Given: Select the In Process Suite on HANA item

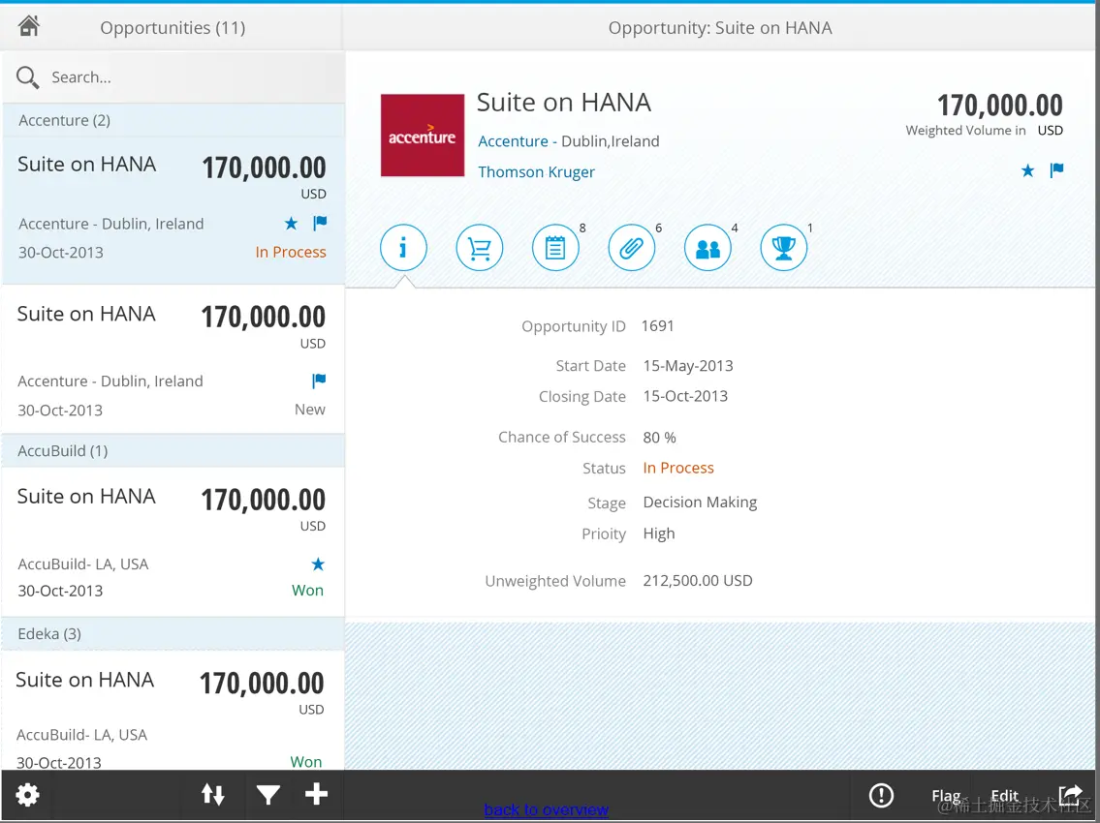Looking at the screenshot, I should click(x=173, y=209).
